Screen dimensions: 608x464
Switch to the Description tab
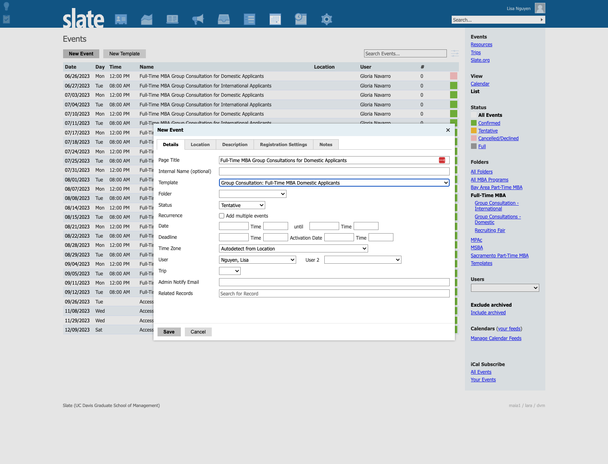click(x=235, y=144)
